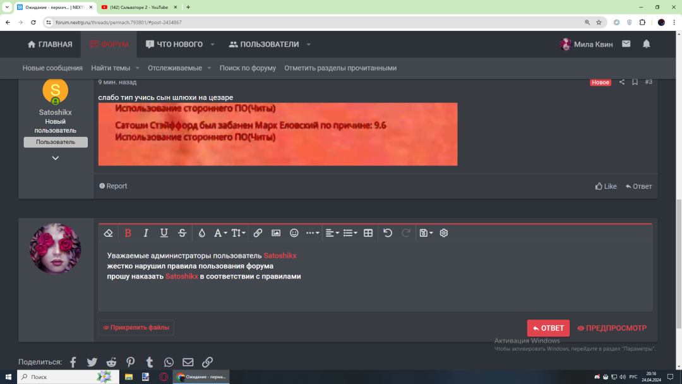Undo the last edit in the editor
Image resolution: width=682 pixels, height=384 pixels.
coord(388,233)
